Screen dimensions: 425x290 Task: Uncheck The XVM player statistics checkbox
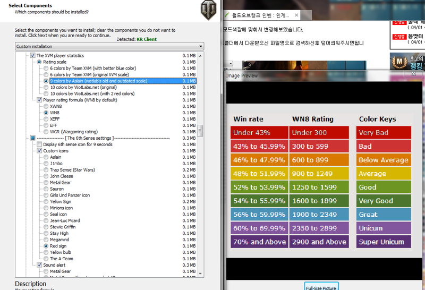(32, 56)
